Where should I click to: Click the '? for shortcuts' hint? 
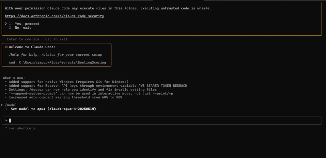(x=20, y=128)
